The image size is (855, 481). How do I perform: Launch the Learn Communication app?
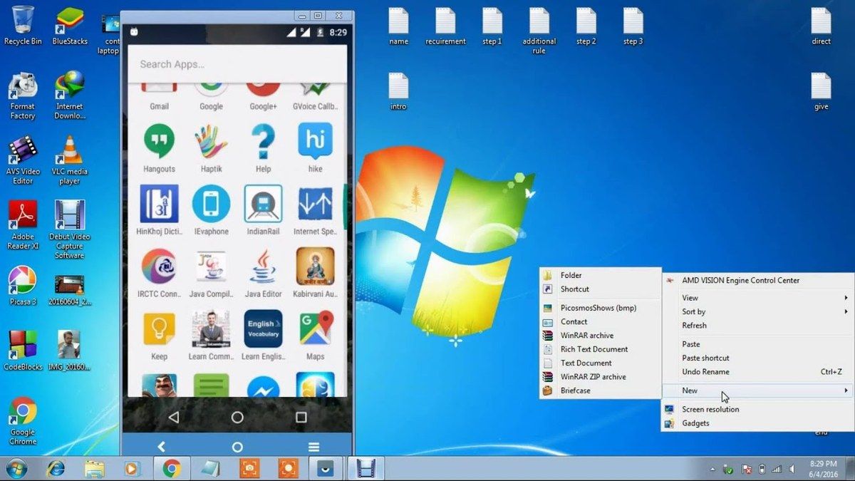tap(211, 335)
